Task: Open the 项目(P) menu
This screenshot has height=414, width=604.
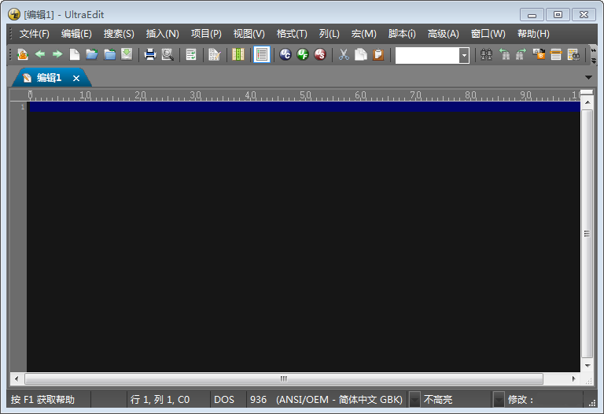Action: pos(206,34)
